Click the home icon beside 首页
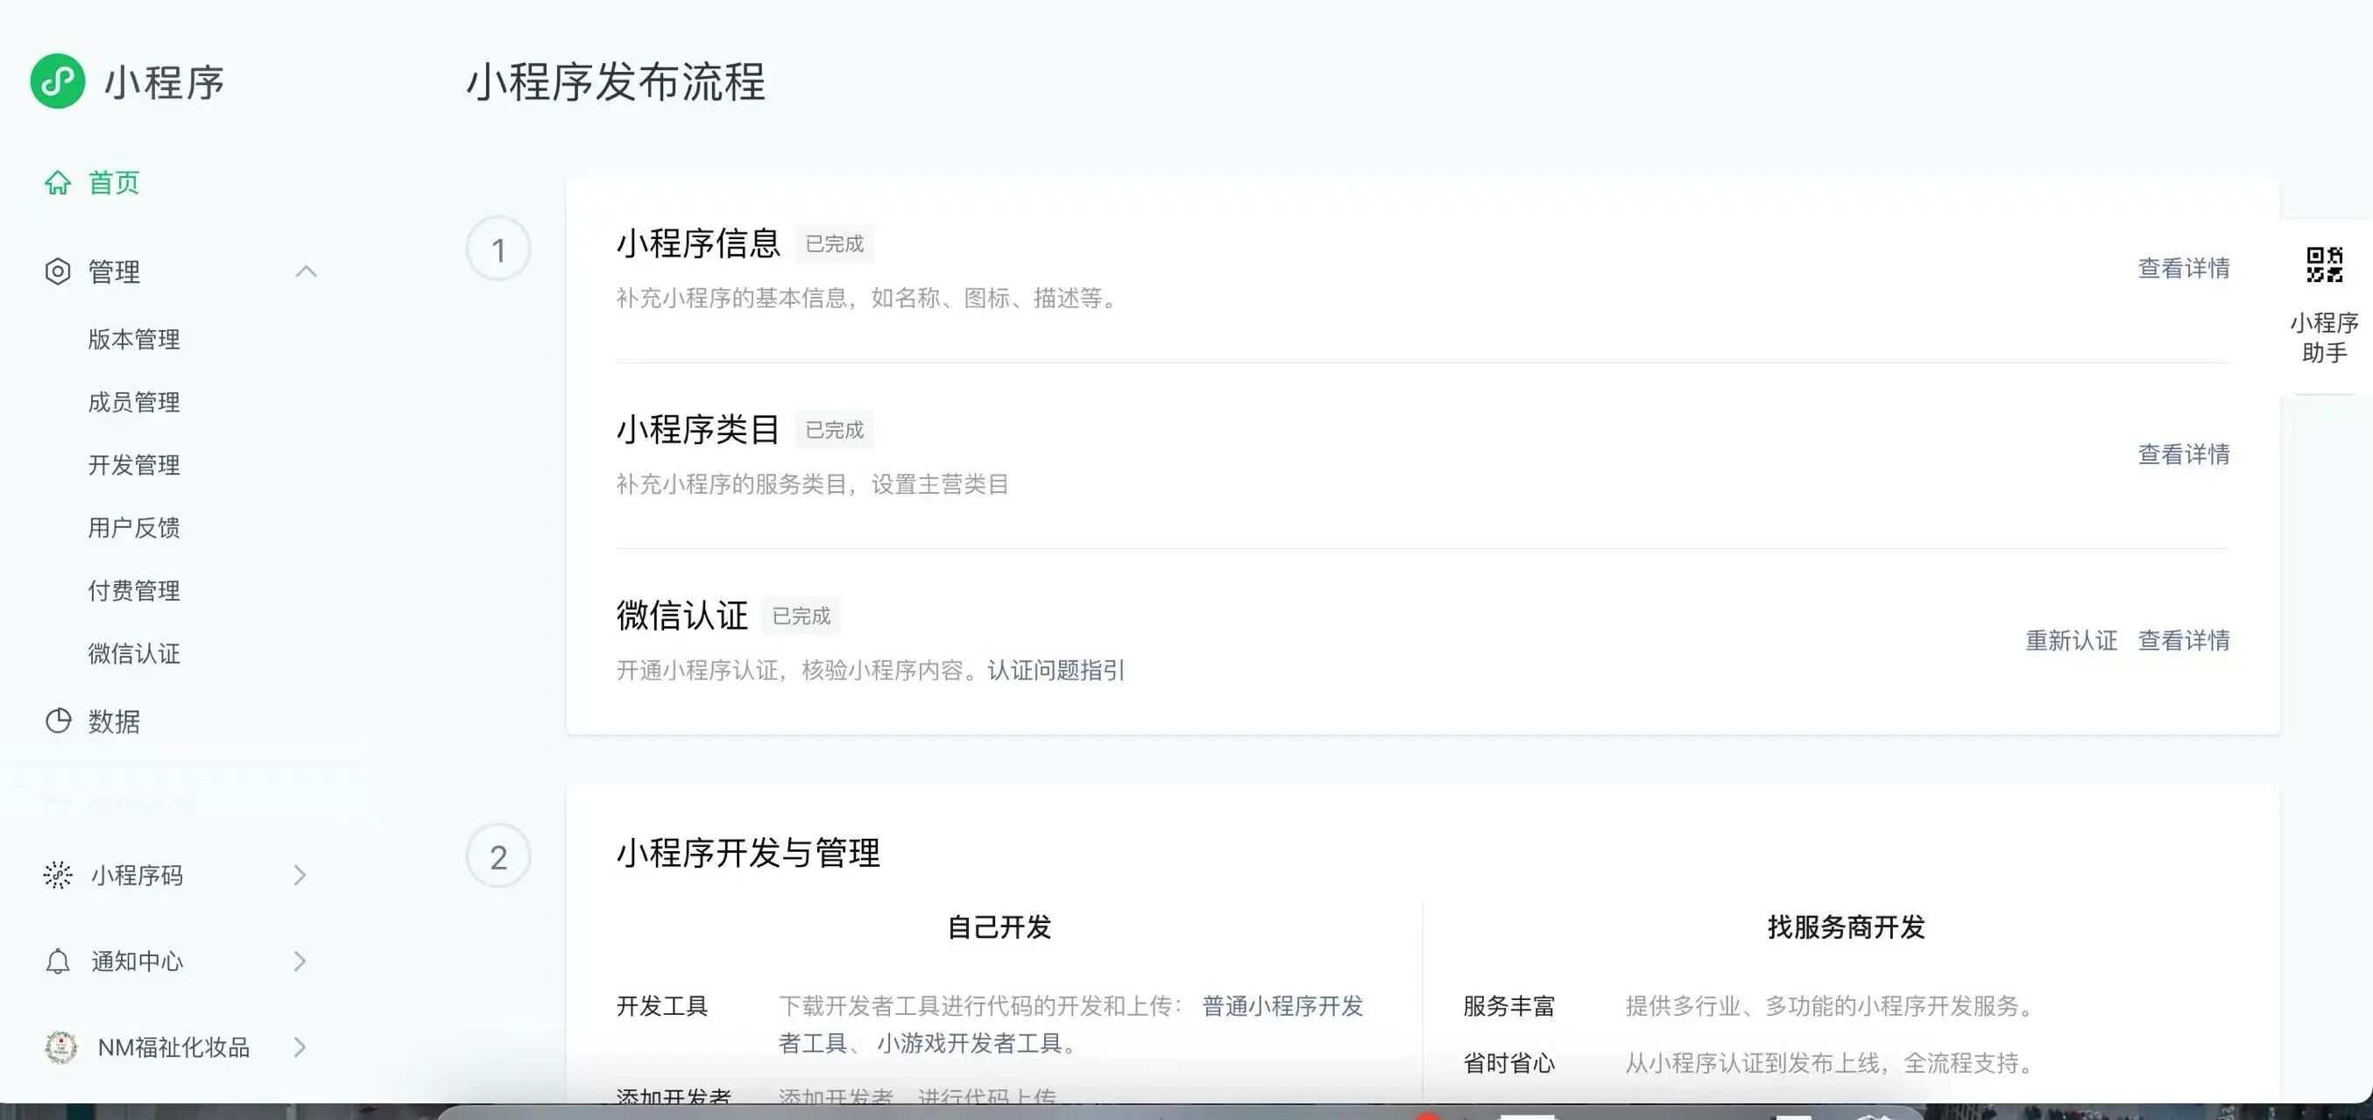This screenshot has height=1120, width=2373. [x=57, y=182]
